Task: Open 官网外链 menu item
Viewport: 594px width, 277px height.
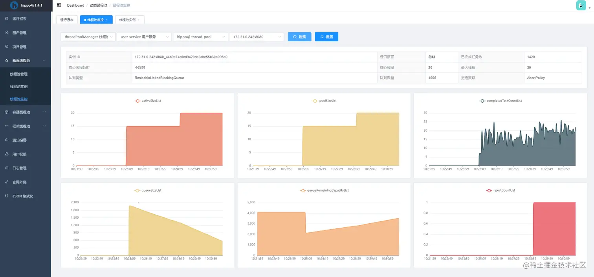Action: (26, 182)
